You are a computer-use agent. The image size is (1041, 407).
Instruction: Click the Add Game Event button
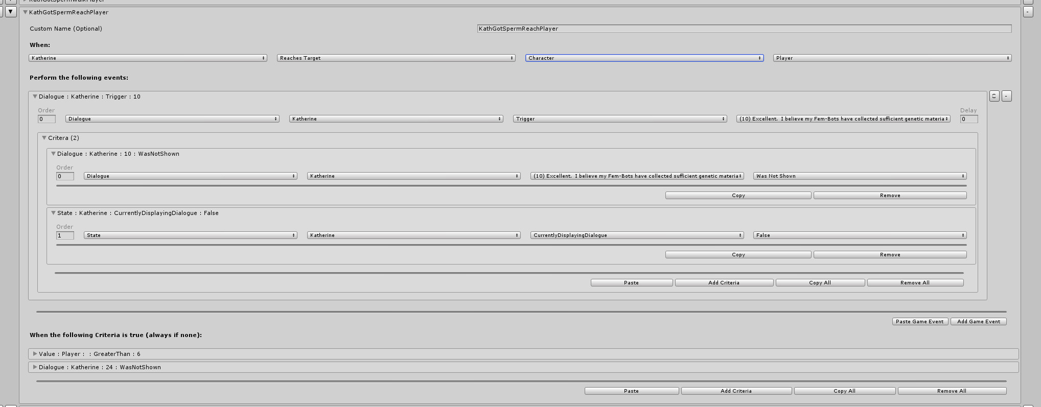click(978, 322)
